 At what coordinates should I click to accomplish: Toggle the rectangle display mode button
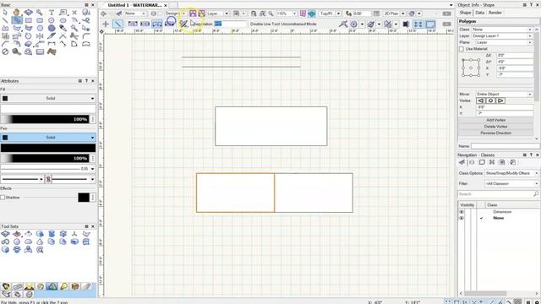(x=430, y=24)
